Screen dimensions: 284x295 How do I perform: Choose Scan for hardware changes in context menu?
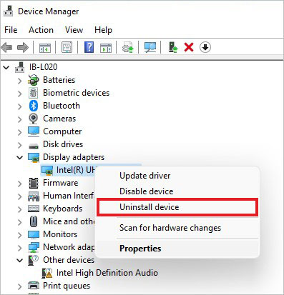[x=177, y=228]
